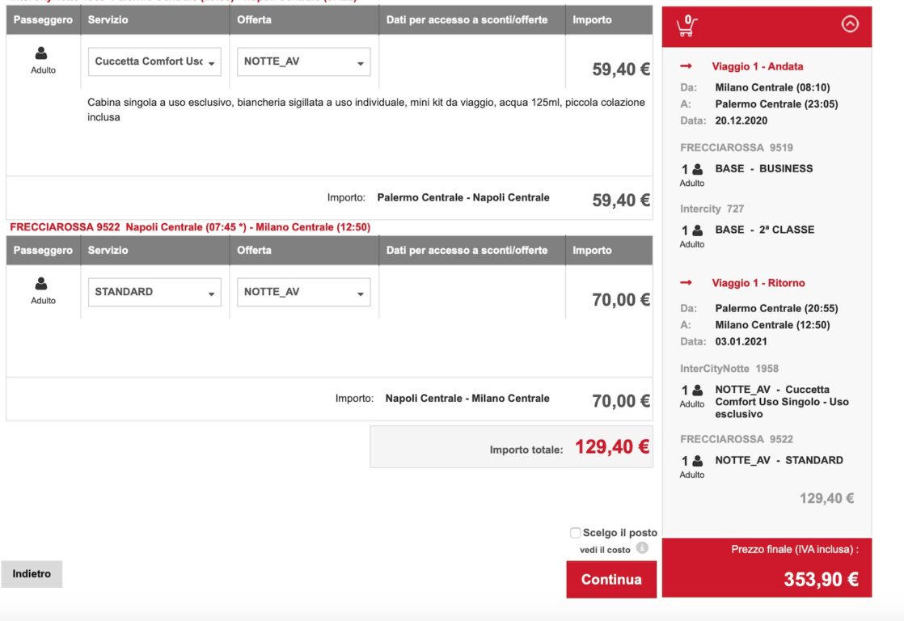The width and height of the screenshot is (904, 621).
Task: Click passenger icon in the Cuccetta Comfort row
Action: tap(41, 53)
